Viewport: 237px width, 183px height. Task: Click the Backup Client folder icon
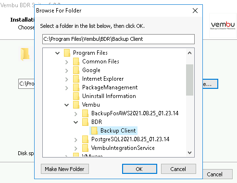[x=94, y=131]
